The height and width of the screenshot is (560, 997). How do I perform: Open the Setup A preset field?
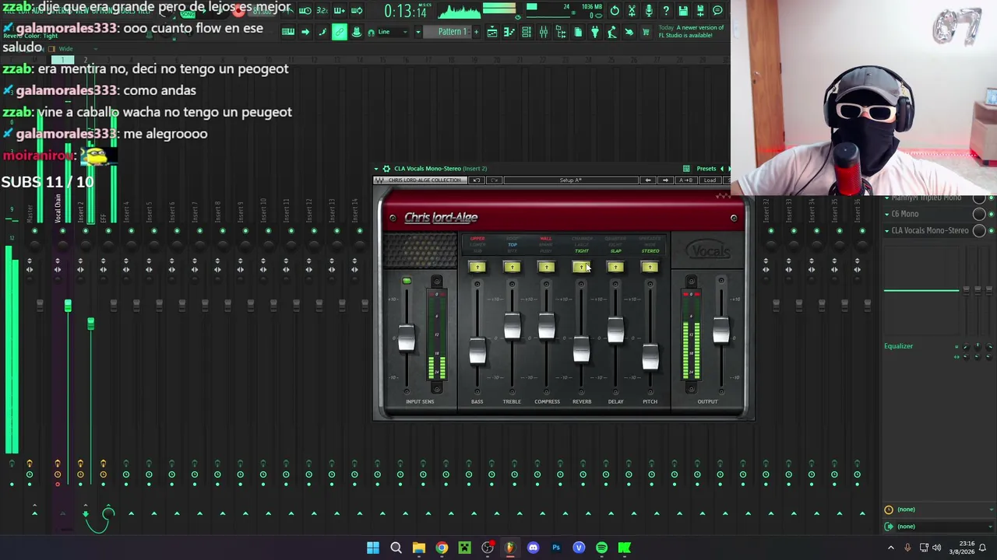570,180
